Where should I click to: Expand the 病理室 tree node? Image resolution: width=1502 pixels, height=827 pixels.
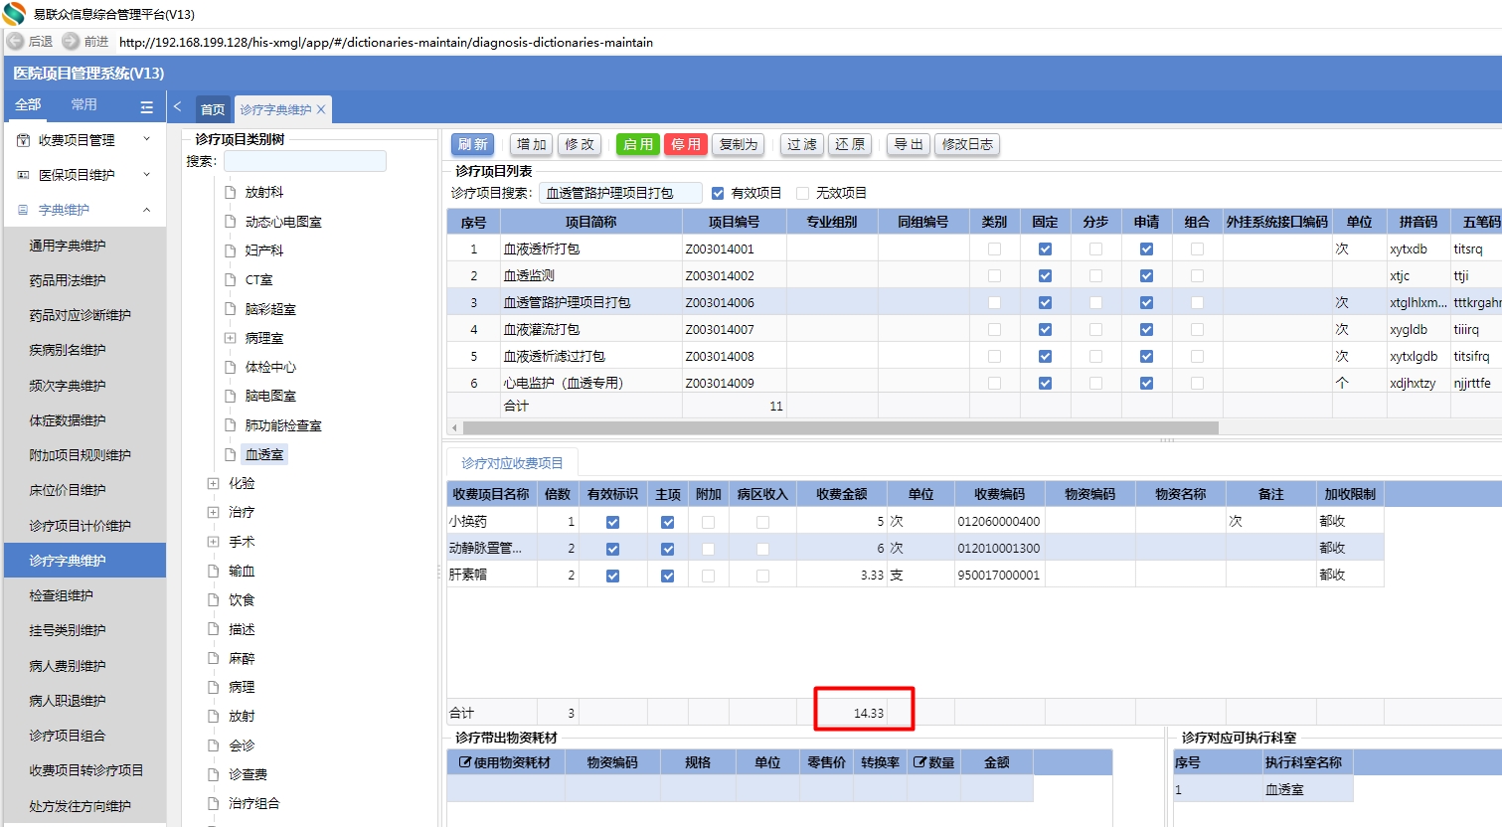click(230, 338)
